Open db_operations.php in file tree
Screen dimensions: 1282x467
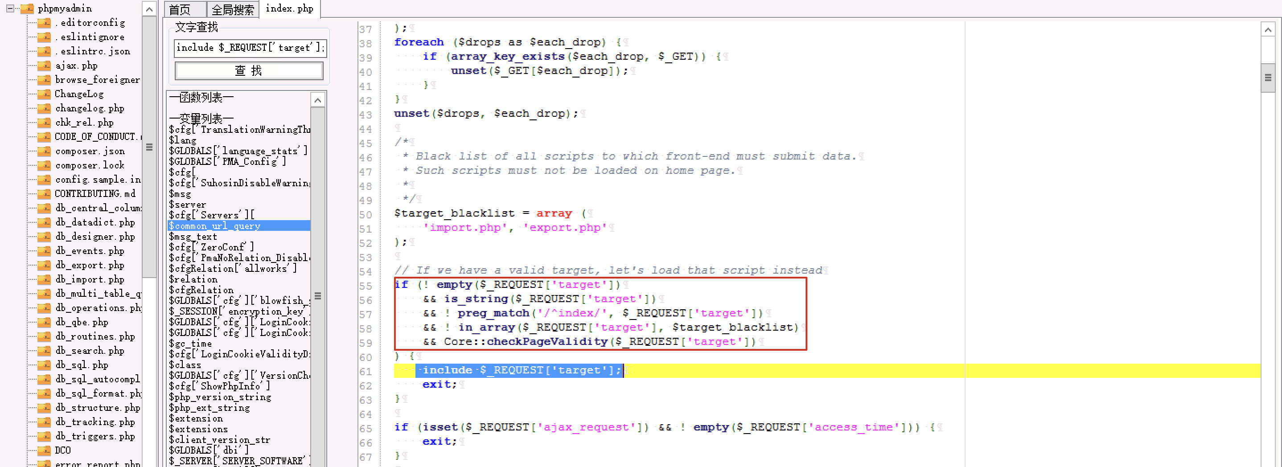point(98,308)
